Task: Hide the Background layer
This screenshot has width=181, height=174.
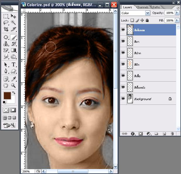Action: point(123,99)
